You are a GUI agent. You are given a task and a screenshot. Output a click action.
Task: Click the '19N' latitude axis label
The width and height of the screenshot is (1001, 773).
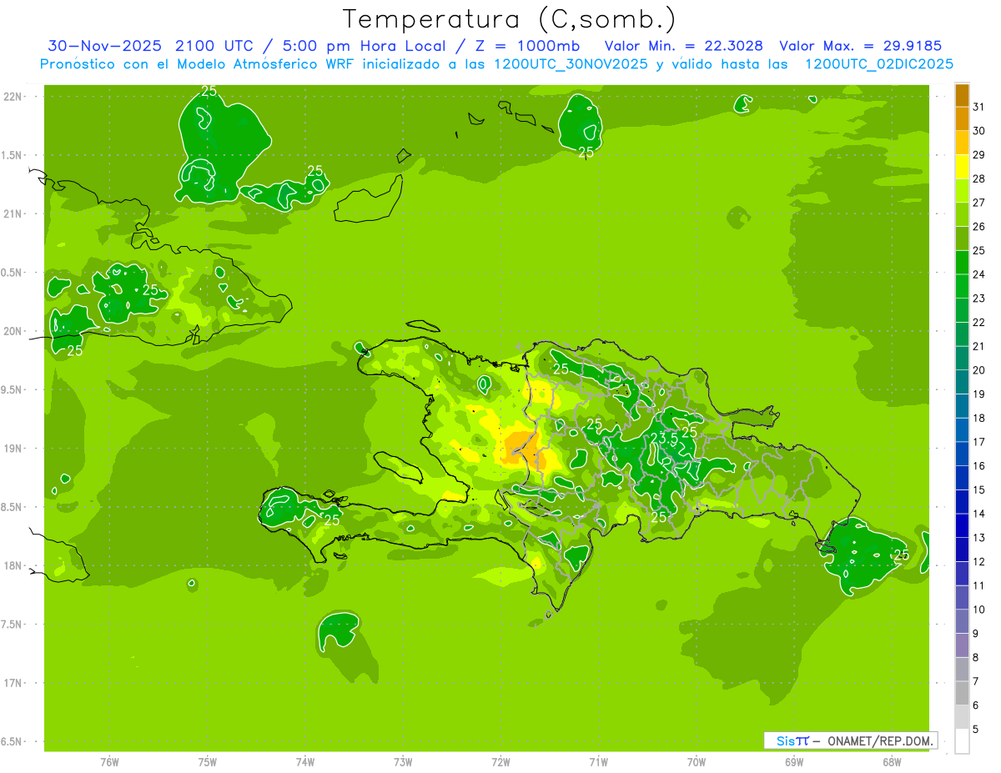click(x=13, y=449)
